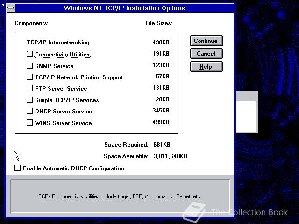Click the 490KB file size value
Image resolution: width=299 pixels, height=224 pixels.
click(161, 42)
